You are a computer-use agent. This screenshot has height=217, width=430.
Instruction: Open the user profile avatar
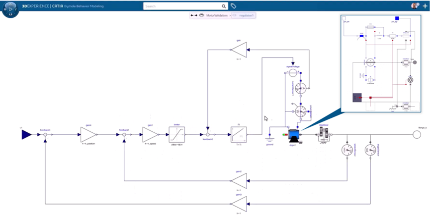point(415,6)
